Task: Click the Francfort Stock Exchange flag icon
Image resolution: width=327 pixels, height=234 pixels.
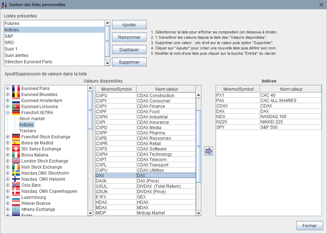Action: tap(16, 137)
